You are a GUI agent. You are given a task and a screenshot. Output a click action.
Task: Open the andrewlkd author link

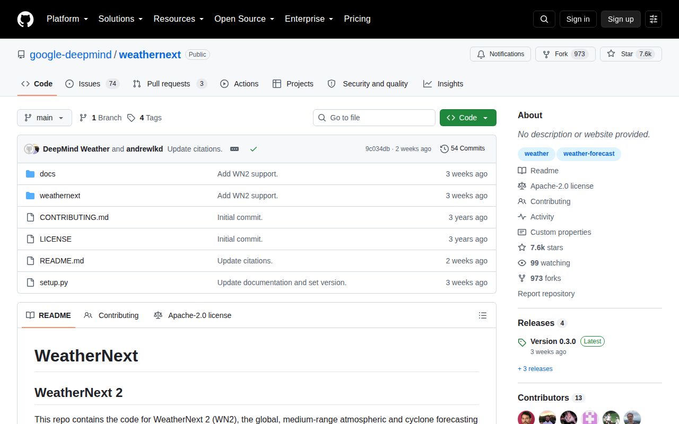[x=145, y=149]
